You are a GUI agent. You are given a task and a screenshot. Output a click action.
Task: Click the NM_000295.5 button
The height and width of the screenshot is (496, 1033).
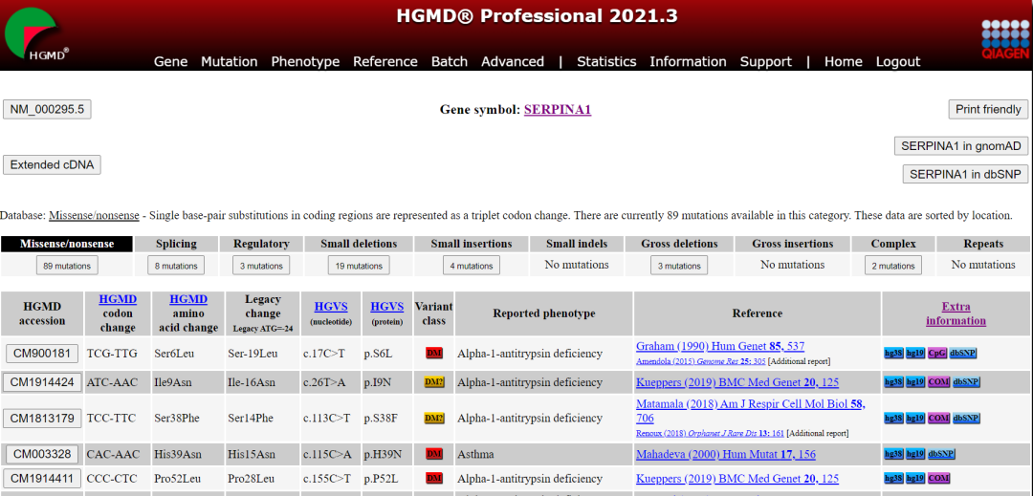pos(47,109)
